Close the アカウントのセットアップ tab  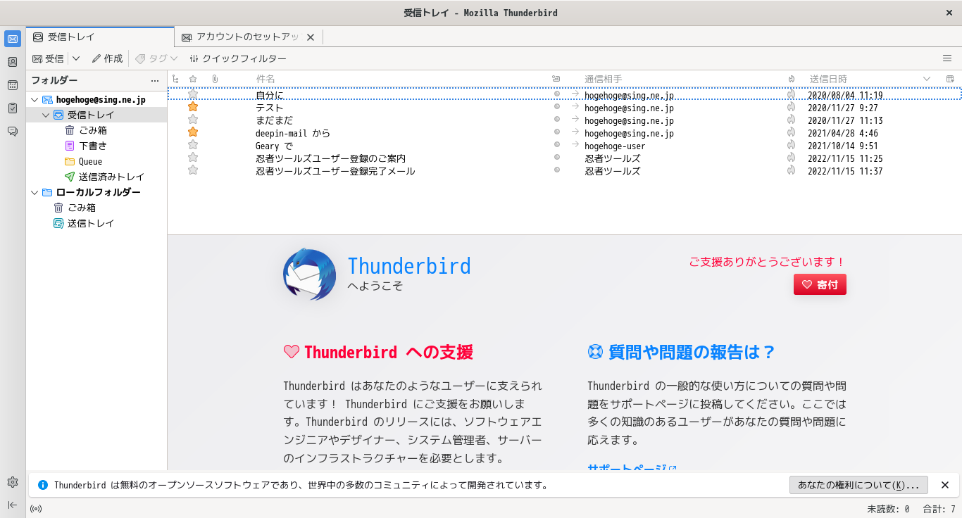click(x=310, y=37)
